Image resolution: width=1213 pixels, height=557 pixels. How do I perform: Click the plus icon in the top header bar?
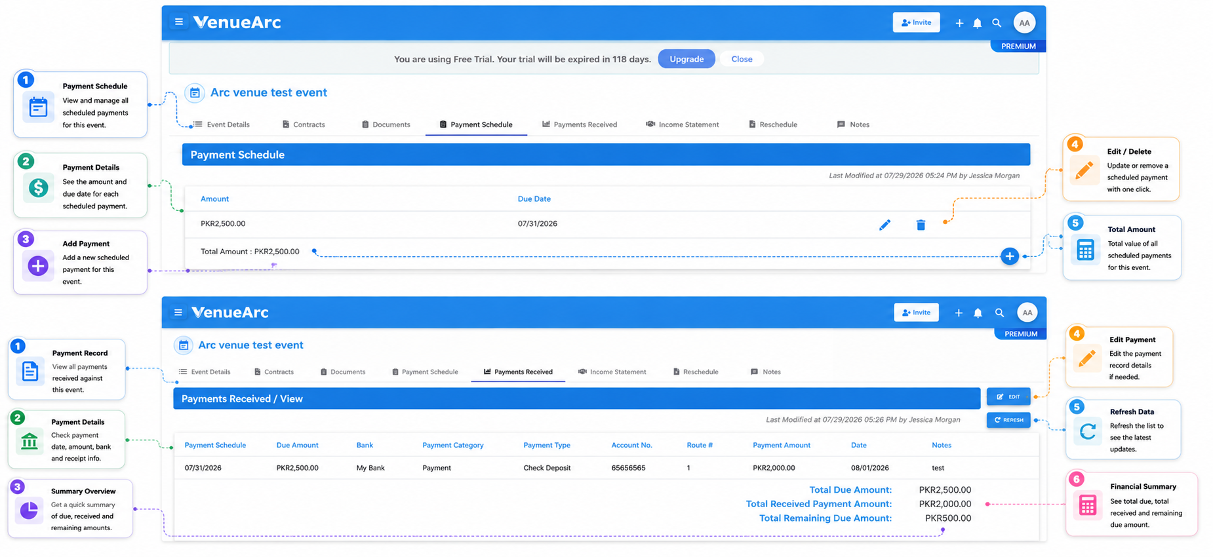click(959, 23)
